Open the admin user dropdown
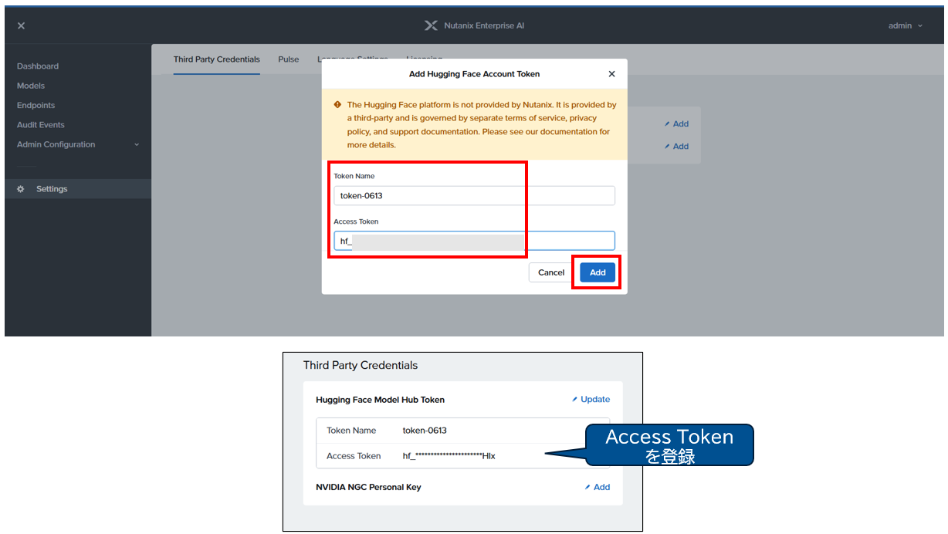Viewport: 948px width, 534px height. 905,25
